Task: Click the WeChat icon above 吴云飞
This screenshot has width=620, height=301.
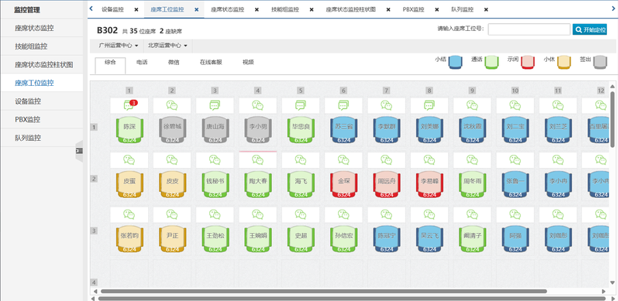Action: click(429, 214)
